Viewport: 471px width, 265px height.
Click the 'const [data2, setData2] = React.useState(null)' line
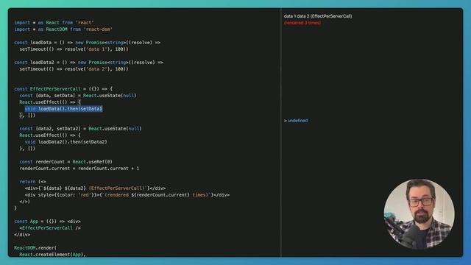click(80, 128)
